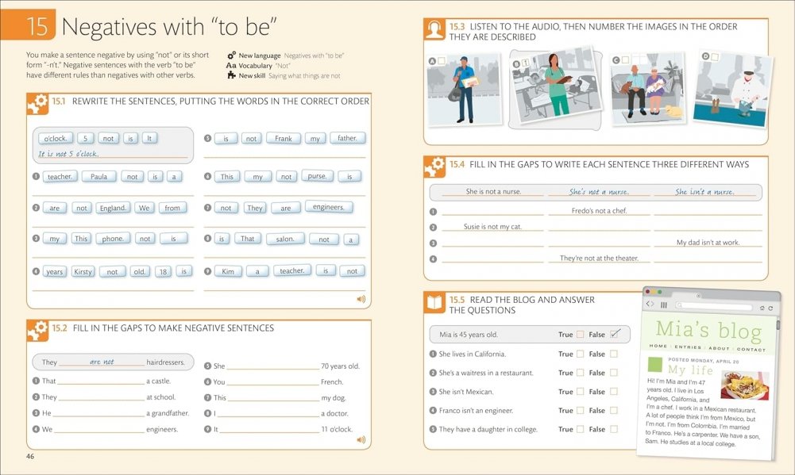Check False for "She isn't Mexican"
Image resolution: width=795 pixels, height=475 pixels.
tap(613, 392)
